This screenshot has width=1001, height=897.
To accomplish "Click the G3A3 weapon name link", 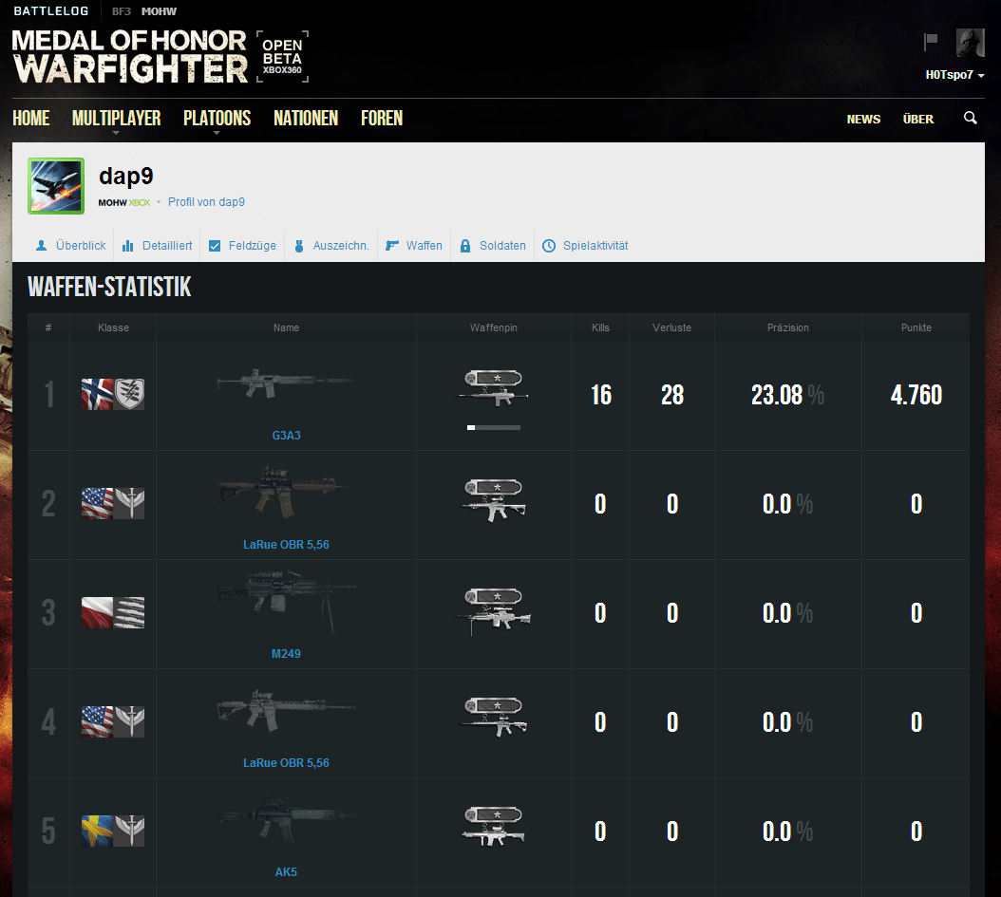I will 286,436.
